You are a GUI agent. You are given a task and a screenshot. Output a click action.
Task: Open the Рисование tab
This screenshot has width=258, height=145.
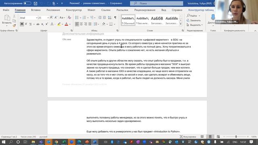(x=53, y=10)
